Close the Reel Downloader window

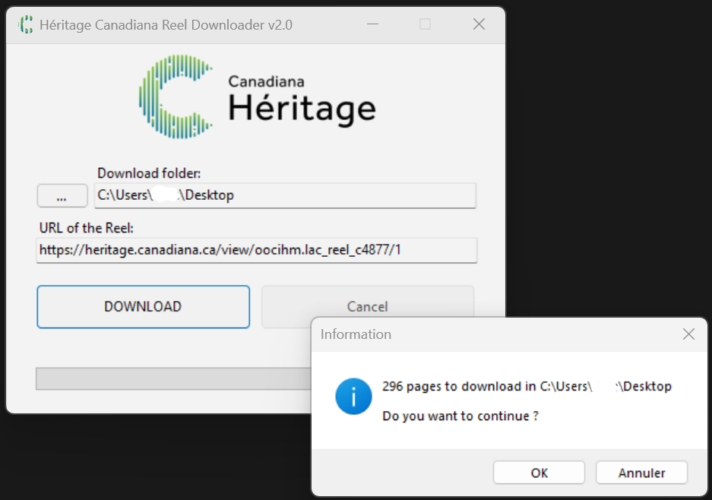[479, 24]
